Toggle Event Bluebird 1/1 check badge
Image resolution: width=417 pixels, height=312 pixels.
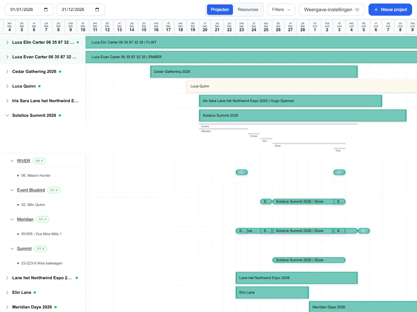tap(54, 190)
